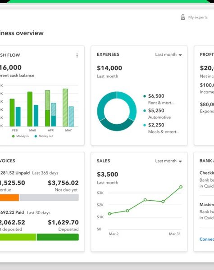Viewport: 214px width, 270px height.
Task: Select the APR money out bar
Action: tap(54, 115)
